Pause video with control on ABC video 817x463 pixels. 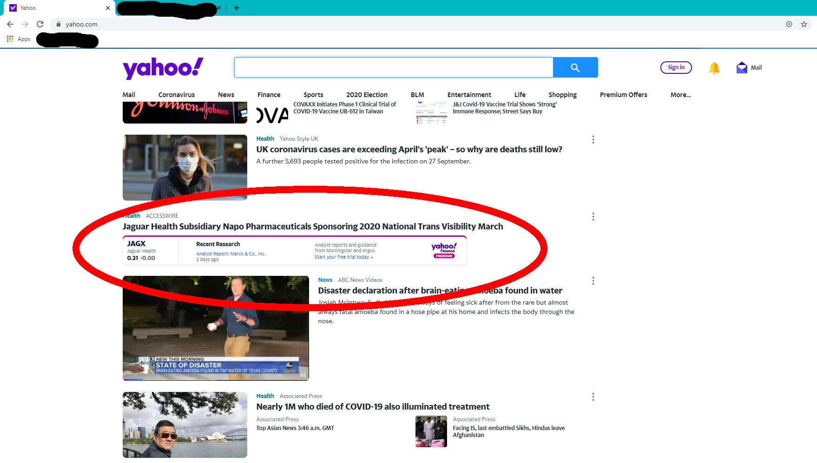click(x=303, y=375)
